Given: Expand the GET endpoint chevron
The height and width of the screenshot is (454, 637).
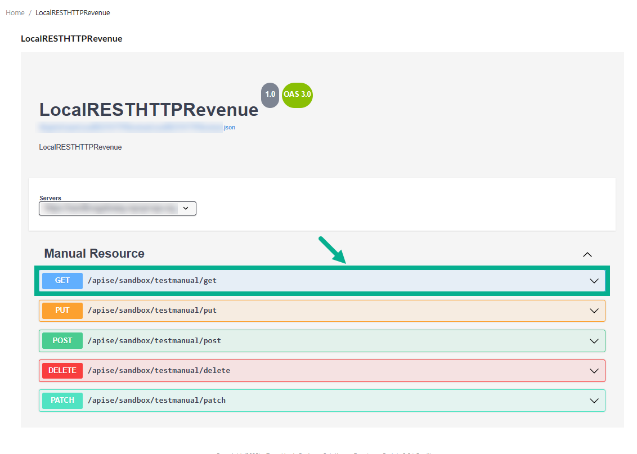Looking at the screenshot, I should [594, 281].
